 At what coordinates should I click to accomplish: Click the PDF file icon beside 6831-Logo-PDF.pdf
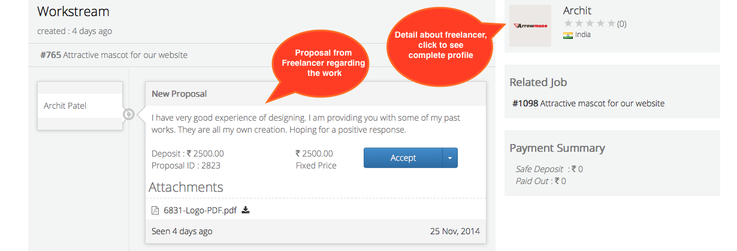[x=155, y=210]
